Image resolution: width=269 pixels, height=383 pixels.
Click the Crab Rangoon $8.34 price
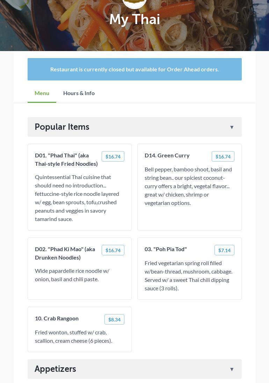(114, 320)
